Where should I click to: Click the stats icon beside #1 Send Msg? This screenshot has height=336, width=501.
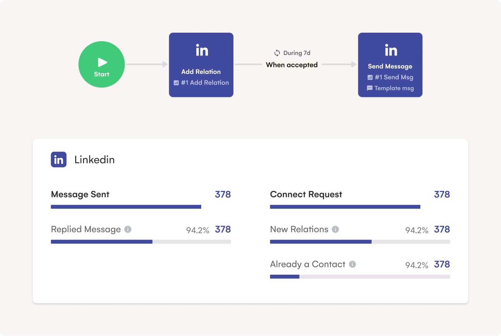(x=370, y=77)
